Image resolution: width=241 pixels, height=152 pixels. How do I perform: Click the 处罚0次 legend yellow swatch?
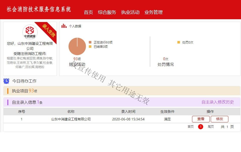pyautogui.click(x=179, y=42)
